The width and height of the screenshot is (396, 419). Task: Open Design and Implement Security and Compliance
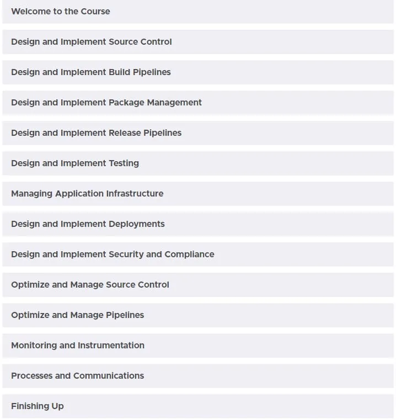(x=198, y=254)
